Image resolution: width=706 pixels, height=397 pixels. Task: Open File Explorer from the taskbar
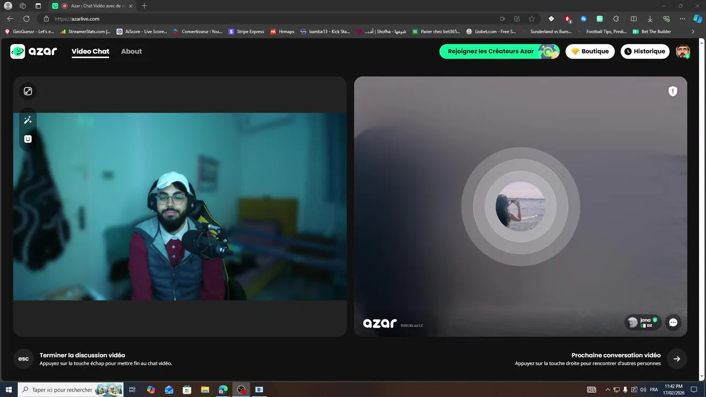pos(205,390)
